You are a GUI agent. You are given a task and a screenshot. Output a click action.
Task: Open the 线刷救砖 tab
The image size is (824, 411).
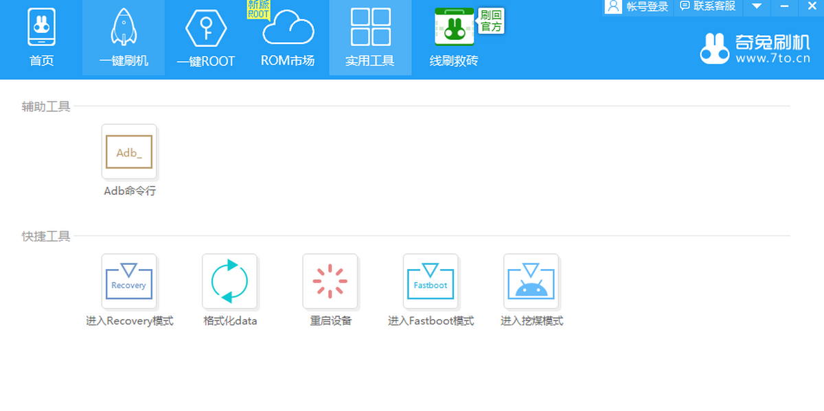(x=454, y=38)
